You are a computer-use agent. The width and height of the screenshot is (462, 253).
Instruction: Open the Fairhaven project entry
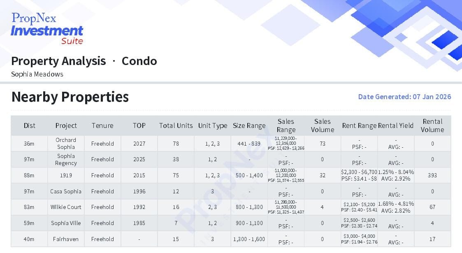pyautogui.click(x=66, y=239)
